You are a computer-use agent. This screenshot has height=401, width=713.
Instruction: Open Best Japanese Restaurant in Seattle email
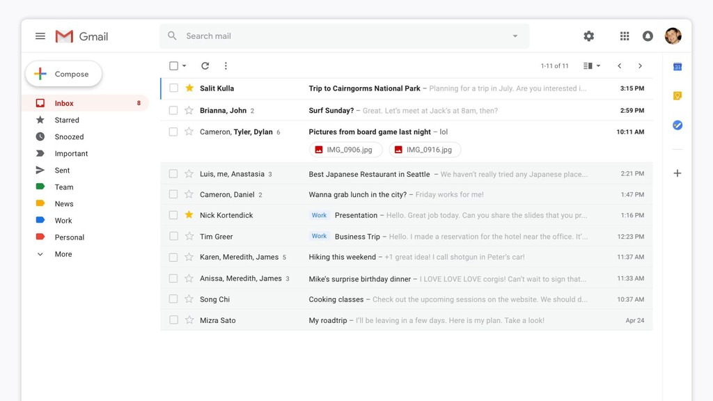click(x=407, y=173)
